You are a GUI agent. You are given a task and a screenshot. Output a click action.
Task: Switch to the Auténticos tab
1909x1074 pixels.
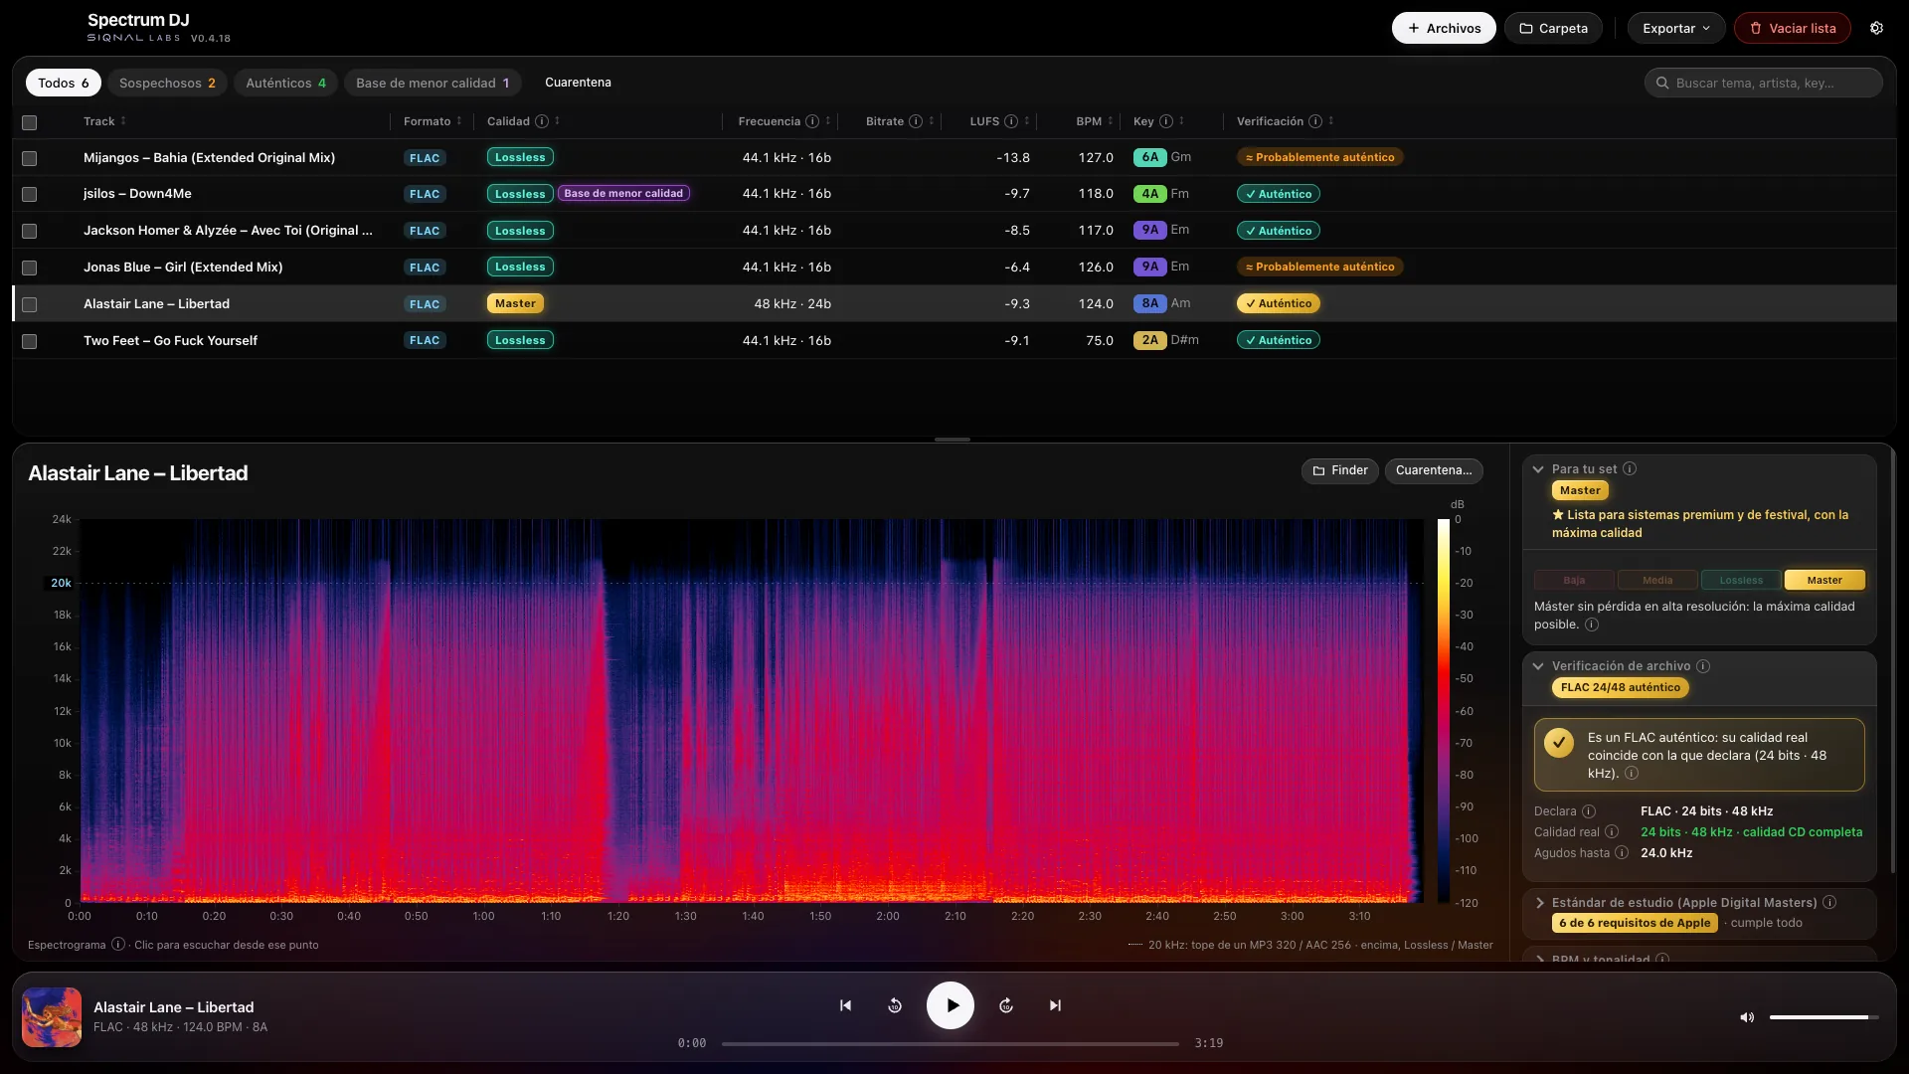click(x=285, y=83)
